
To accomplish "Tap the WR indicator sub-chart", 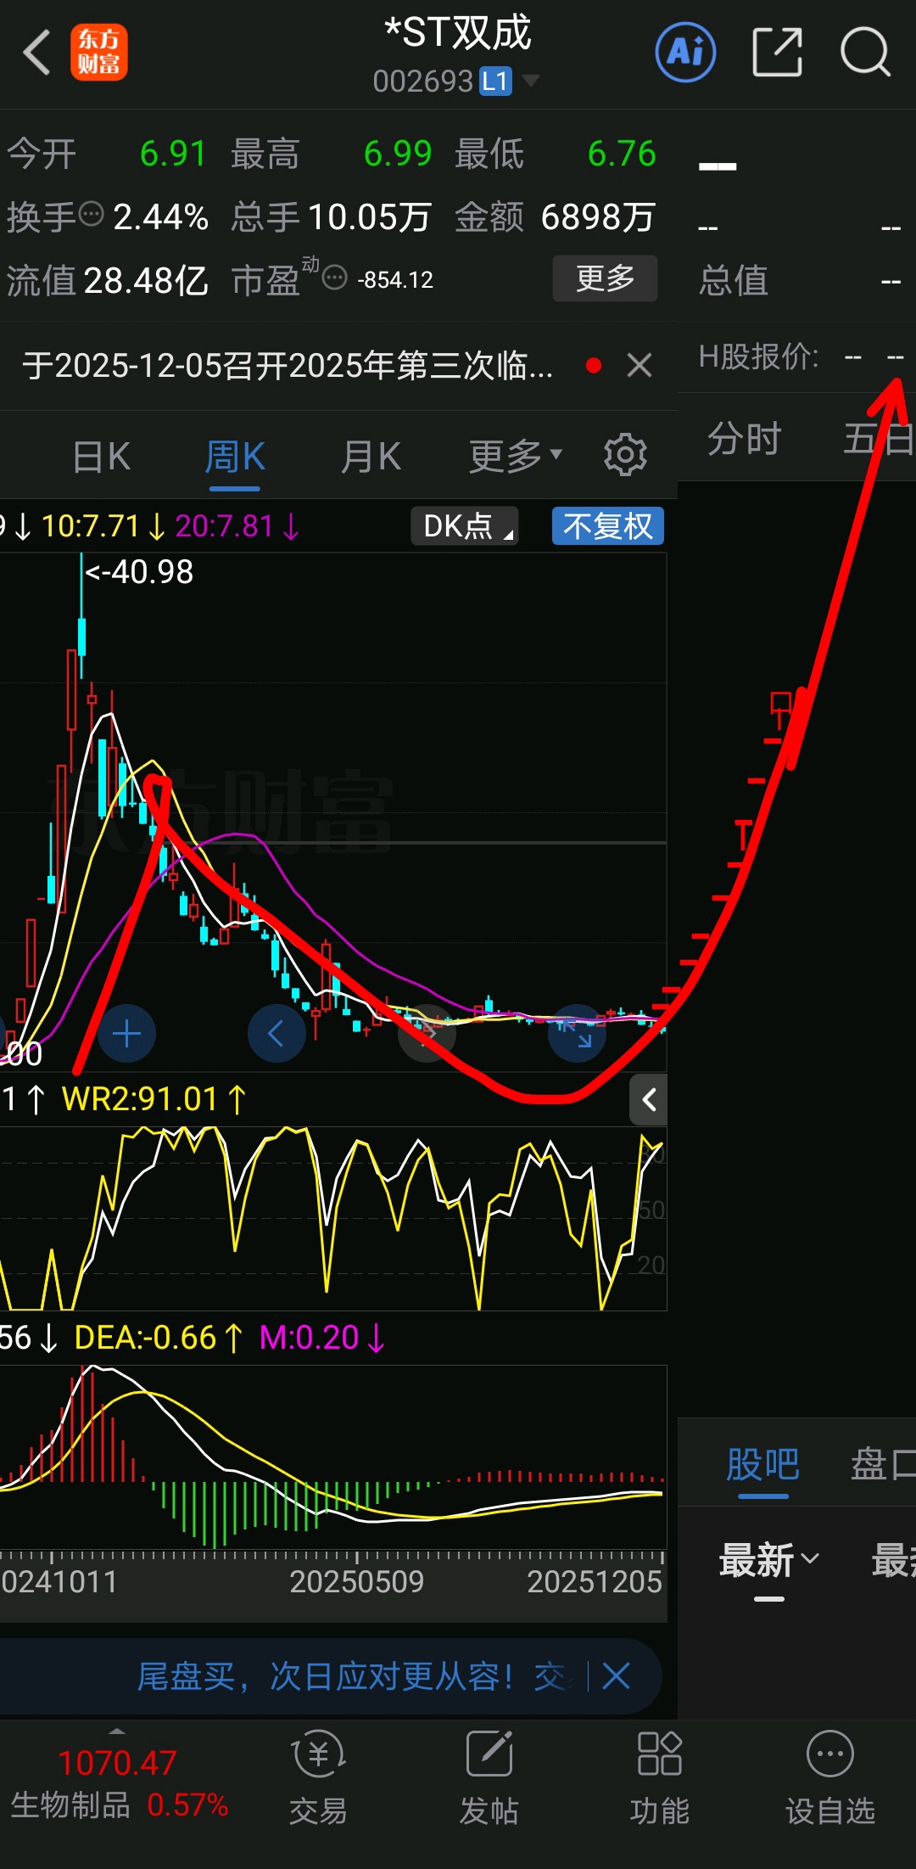I will pyautogui.click(x=332, y=1218).
